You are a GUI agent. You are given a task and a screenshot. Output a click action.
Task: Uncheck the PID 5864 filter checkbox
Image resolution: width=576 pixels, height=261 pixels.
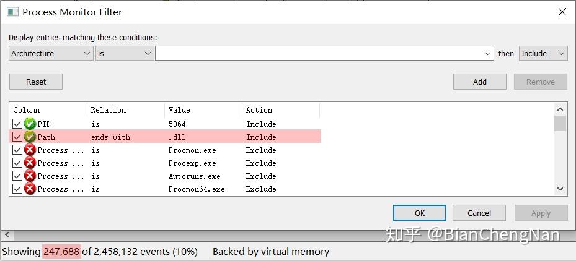click(x=17, y=124)
